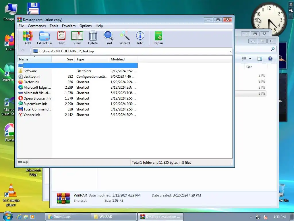Image resolution: width=294 pixels, height=221 pixels.
Task: Click the Help question mark in Explorer window
Action: point(270,59)
